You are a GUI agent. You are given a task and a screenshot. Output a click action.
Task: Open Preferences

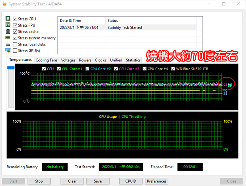[x=157, y=181]
